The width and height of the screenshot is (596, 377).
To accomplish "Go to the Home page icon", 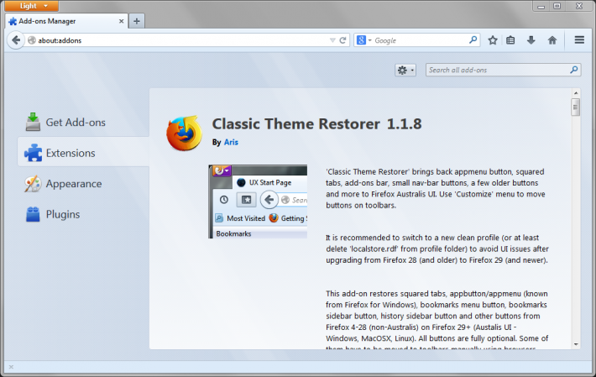I will click(552, 40).
